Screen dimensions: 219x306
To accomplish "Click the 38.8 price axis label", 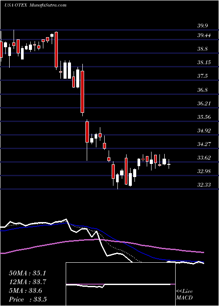I will 202,49.
